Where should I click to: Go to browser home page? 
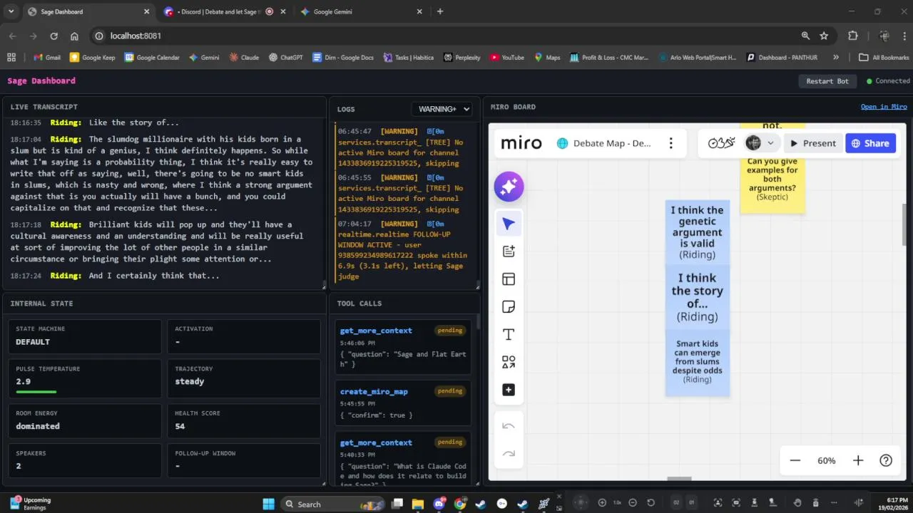pos(74,36)
